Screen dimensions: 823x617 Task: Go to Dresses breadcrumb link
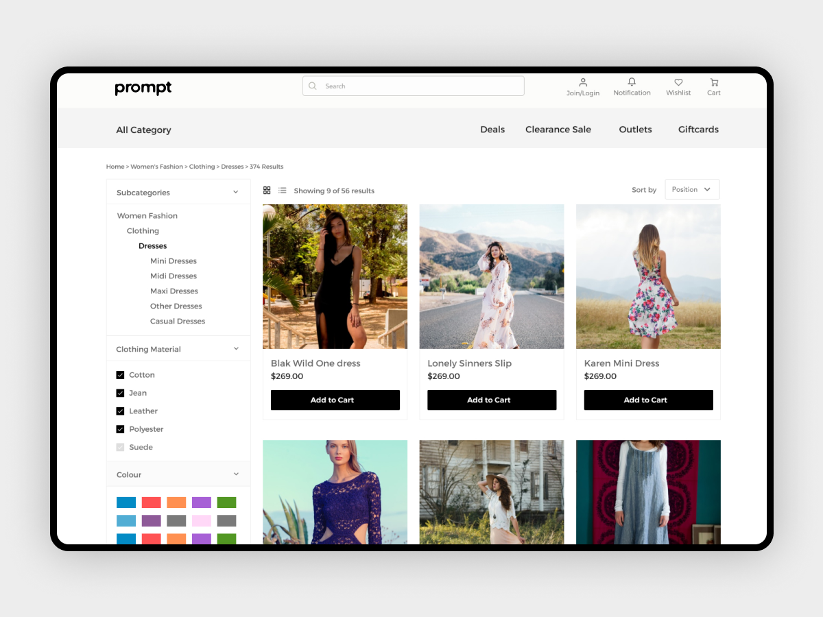(x=232, y=167)
